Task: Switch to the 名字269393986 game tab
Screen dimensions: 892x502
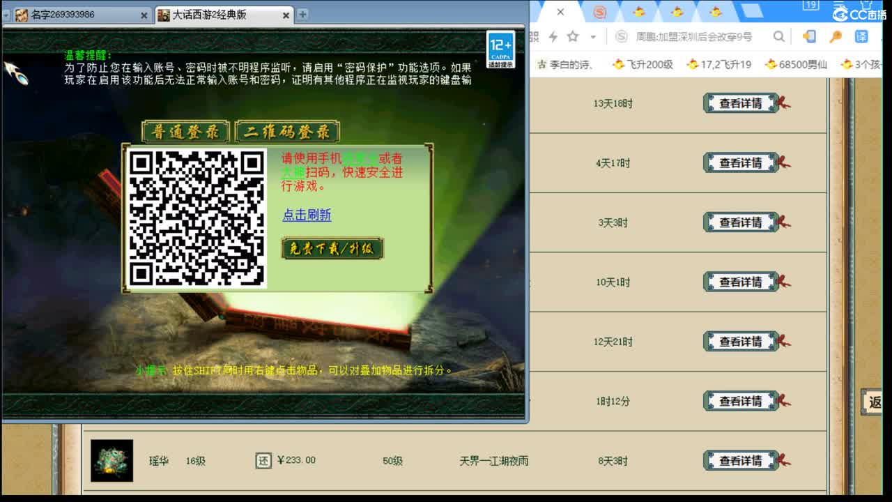Action: coord(82,15)
